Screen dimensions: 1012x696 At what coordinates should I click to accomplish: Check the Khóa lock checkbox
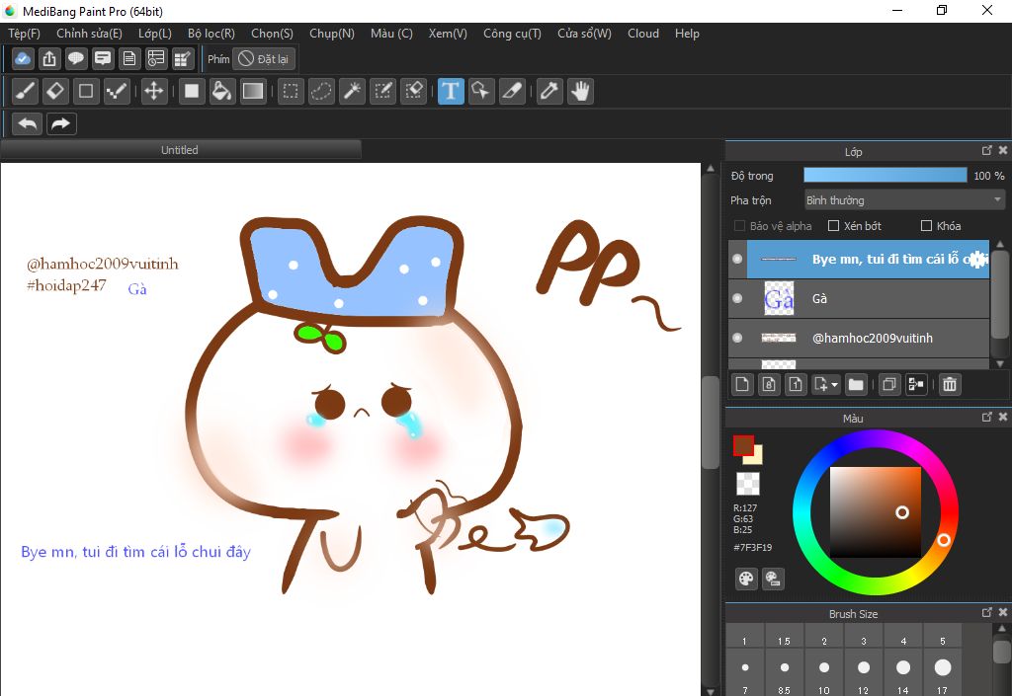pos(926,226)
